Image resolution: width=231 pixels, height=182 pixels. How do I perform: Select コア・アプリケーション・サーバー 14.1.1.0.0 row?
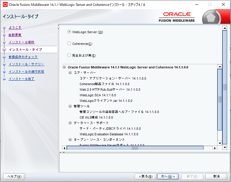tap(113, 79)
